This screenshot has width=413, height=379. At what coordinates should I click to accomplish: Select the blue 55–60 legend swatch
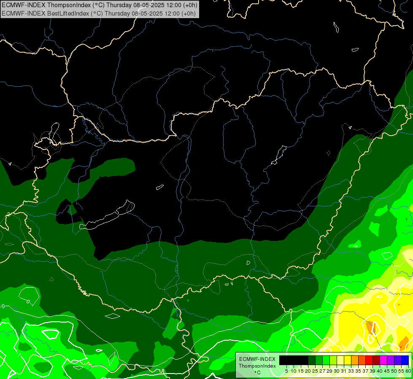[405, 360]
